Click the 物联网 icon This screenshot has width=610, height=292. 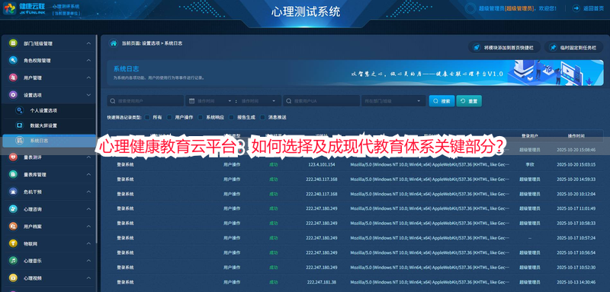(x=13, y=243)
